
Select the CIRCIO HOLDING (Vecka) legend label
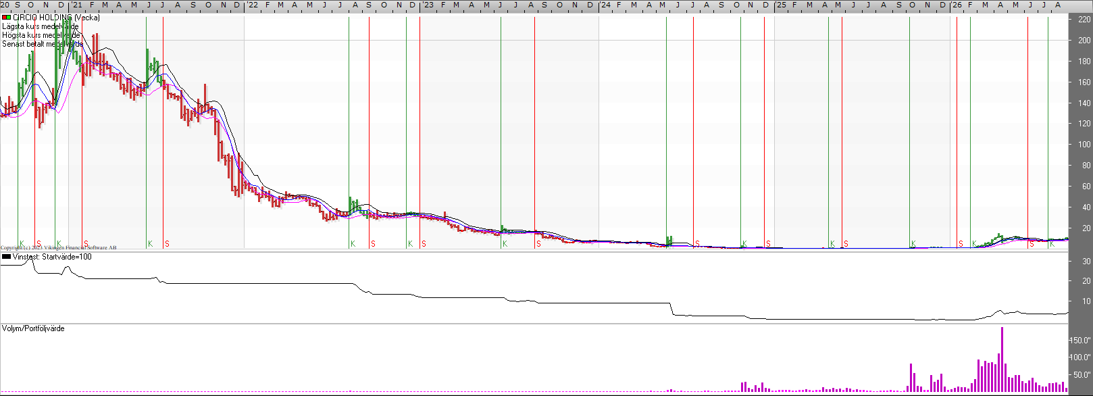[x=56, y=18]
